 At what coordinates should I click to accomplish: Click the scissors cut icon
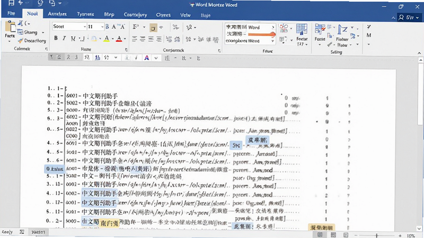pyautogui.click(x=21, y=23)
